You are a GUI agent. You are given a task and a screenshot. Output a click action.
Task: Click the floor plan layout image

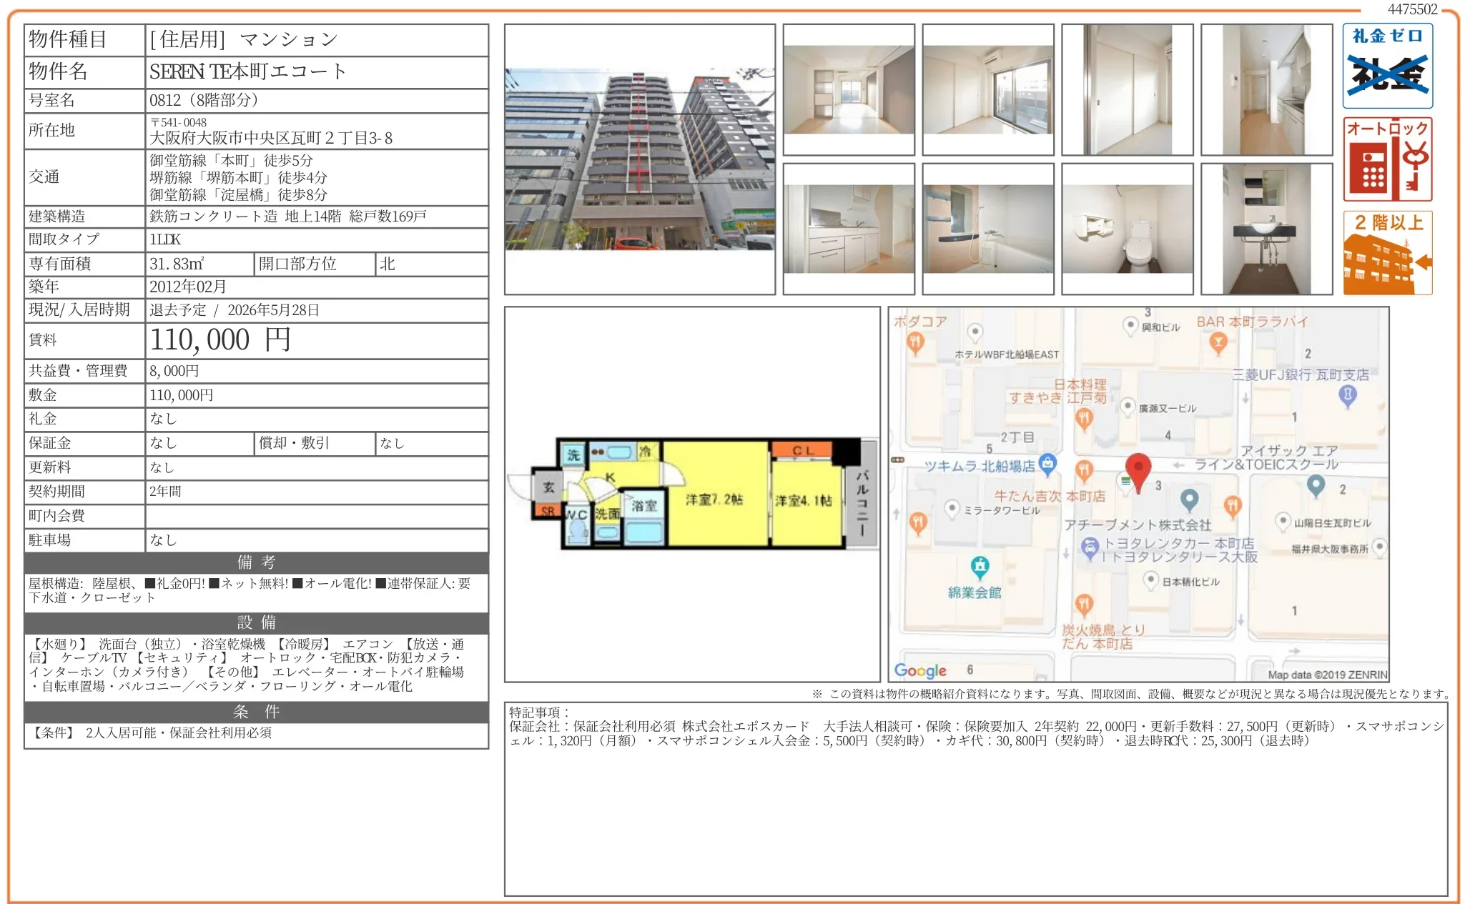pyautogui.click(x=692, y=493)
